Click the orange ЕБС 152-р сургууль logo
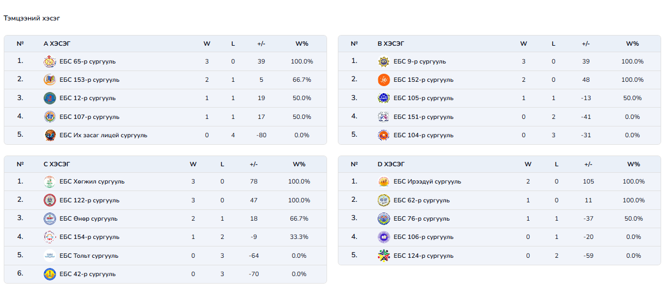The height and width of the screenshot is (289, 666). coord(384,80)
